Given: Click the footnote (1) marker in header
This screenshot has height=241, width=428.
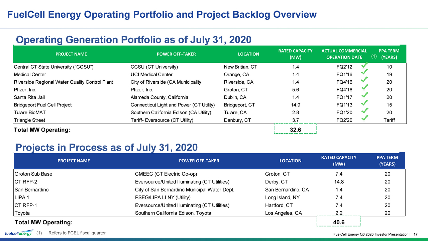Looking at the screenshot, I should 374,56.
